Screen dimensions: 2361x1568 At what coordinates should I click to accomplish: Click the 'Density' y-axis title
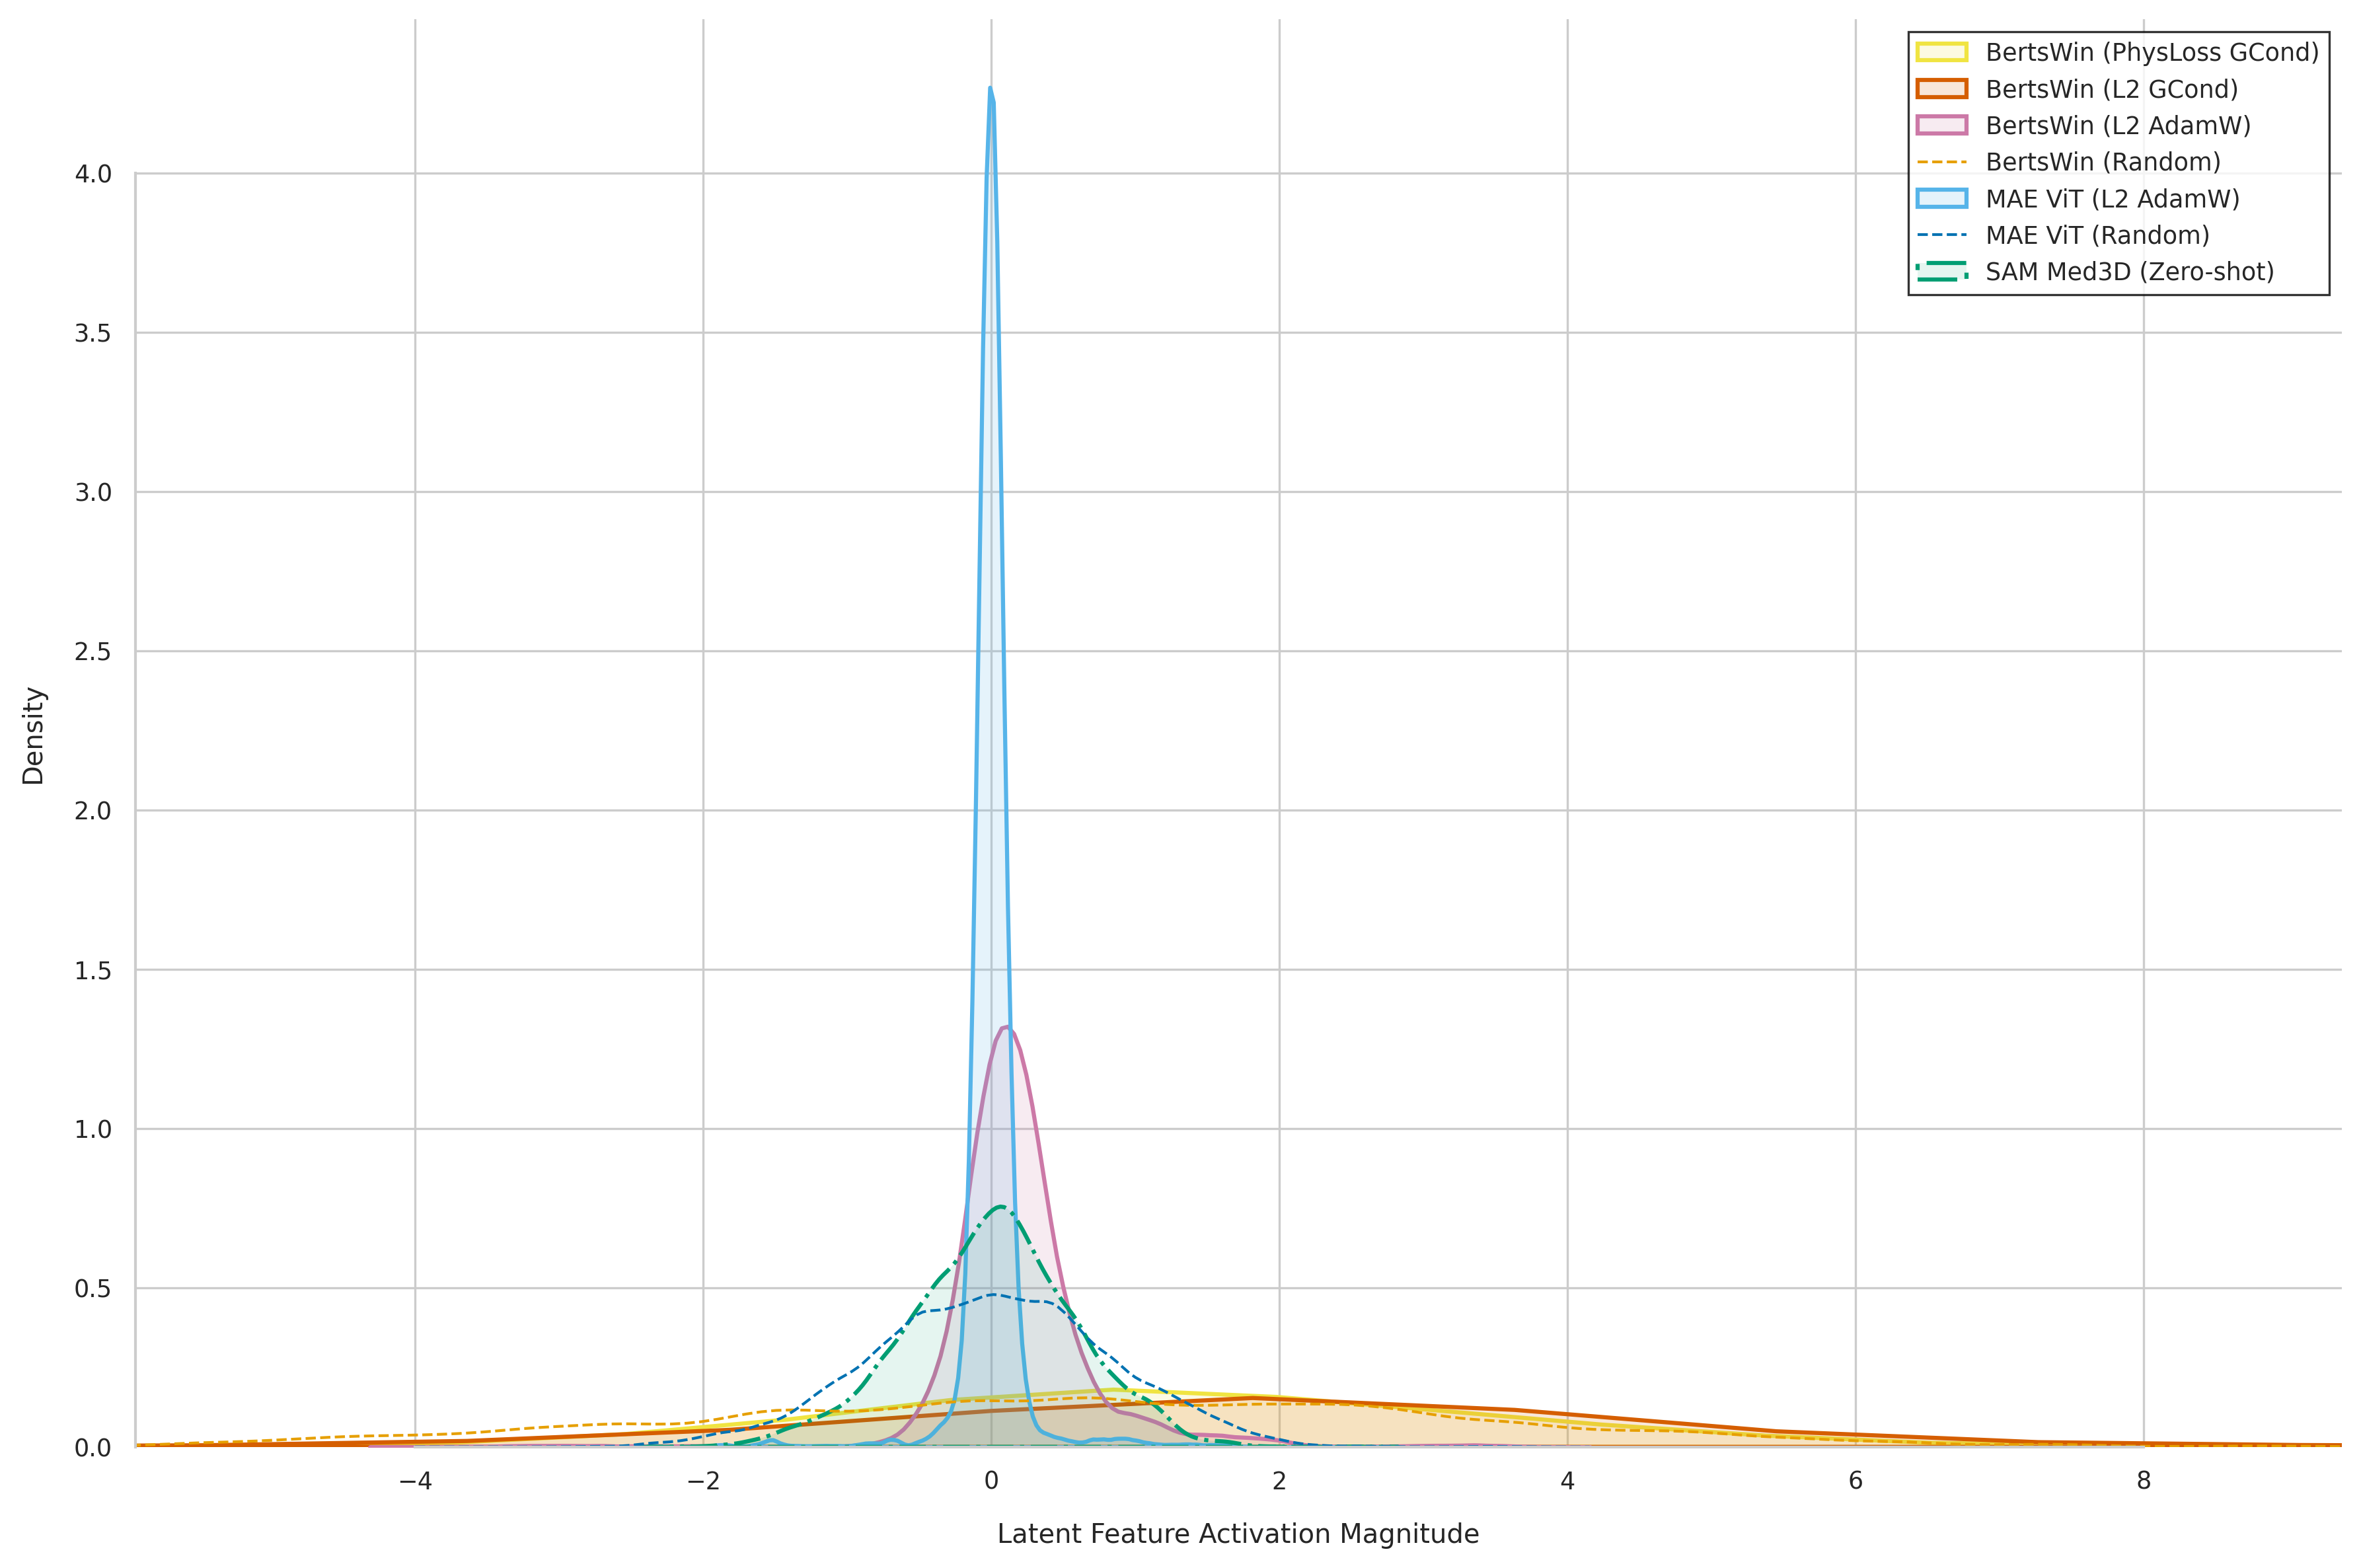[33, 735]
